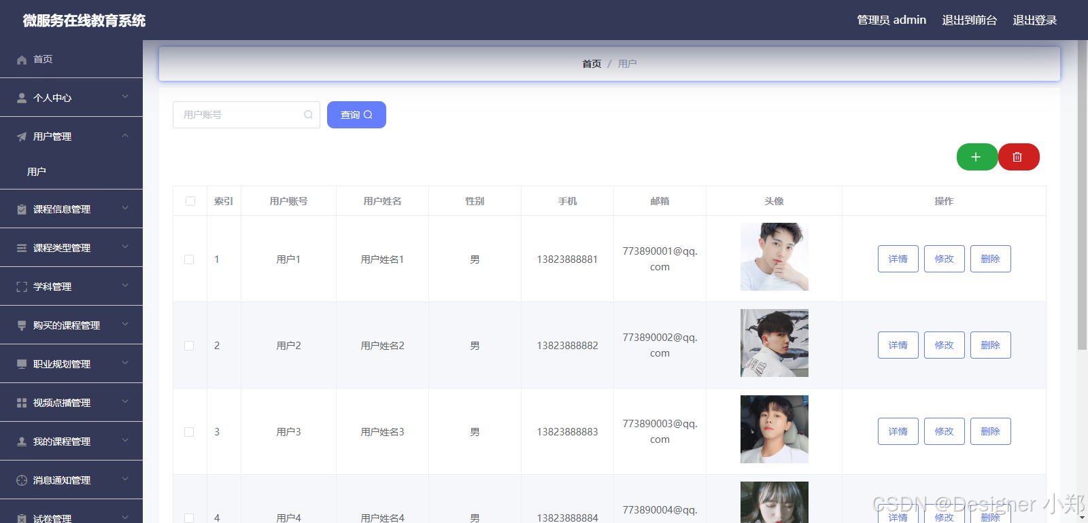This screenshot has width=1088, height=523.
Task: Select the 用户 submenu item
Action: (x=71, y=172)
